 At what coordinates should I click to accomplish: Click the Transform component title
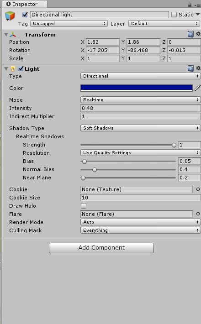tap(40, 35)
